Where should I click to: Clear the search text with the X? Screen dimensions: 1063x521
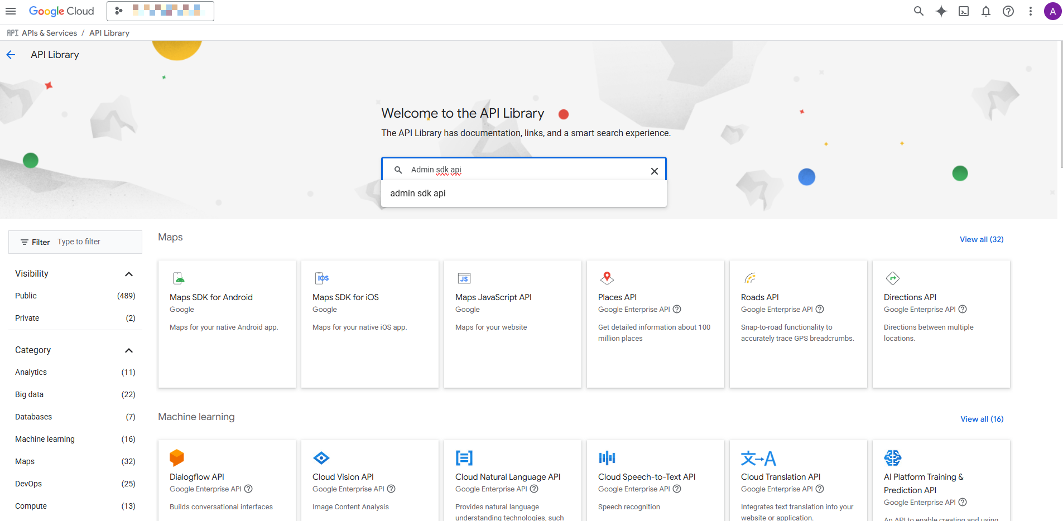point(655,171)
